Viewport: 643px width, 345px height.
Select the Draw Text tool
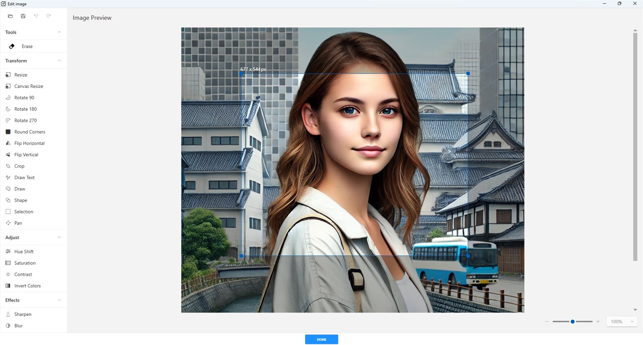(25, 177)
